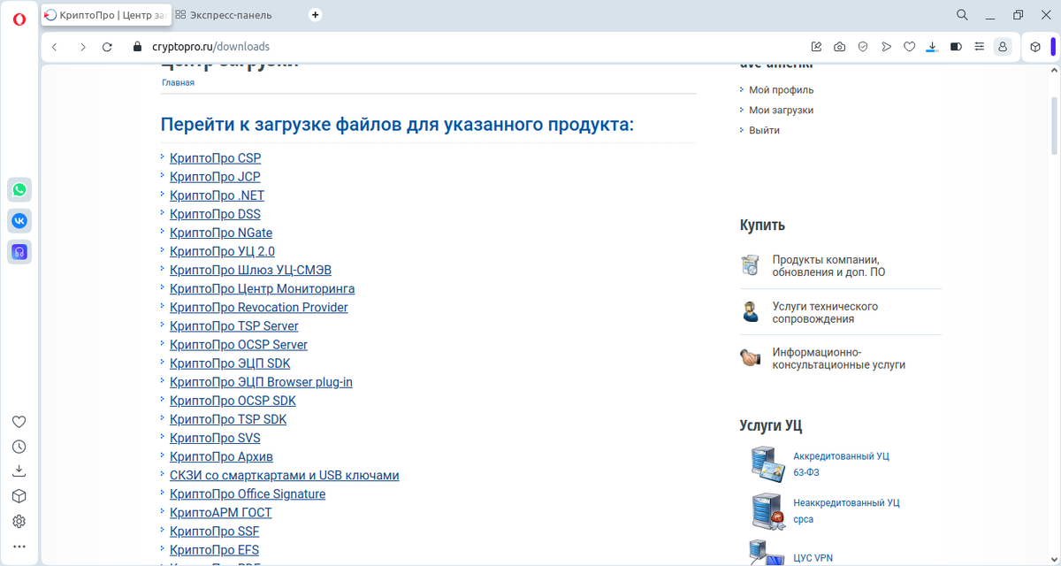
Task: Open the КриптоПро NGate link
Action: coord(221,233)
